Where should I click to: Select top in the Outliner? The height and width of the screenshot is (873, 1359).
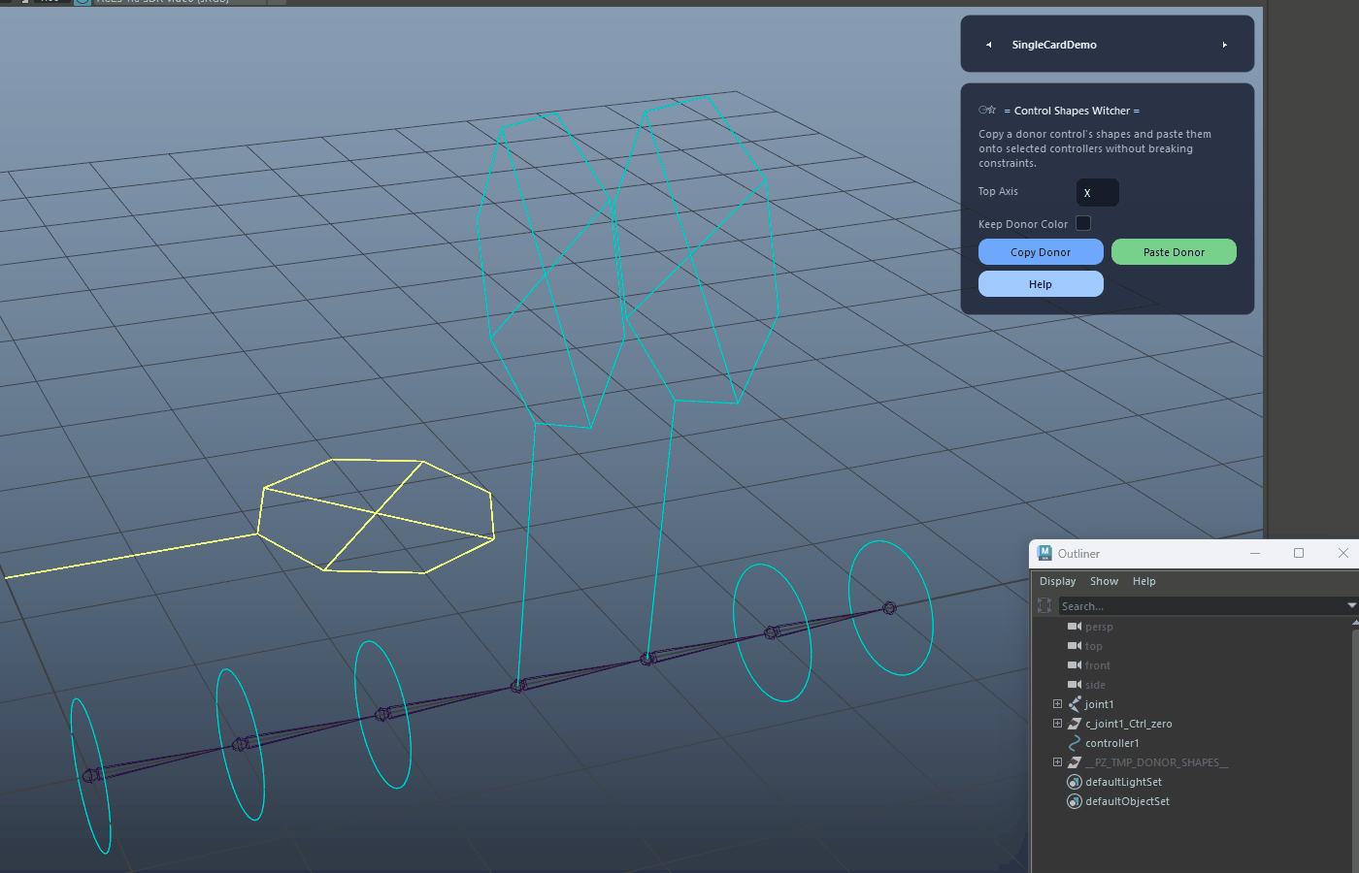tap(1094, 646)
